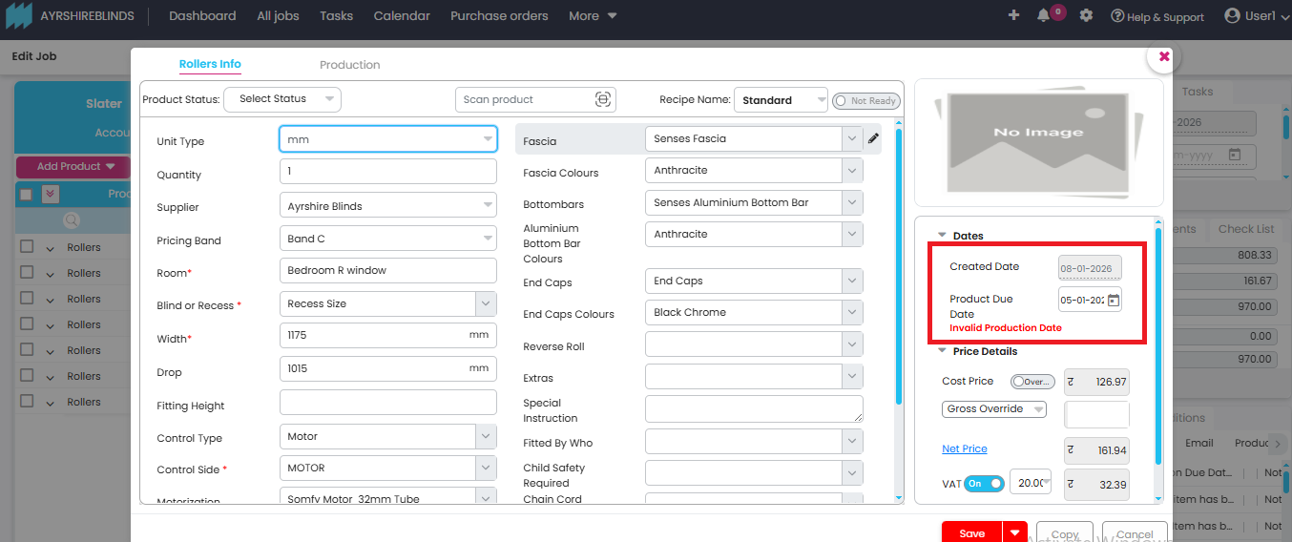This screenshot has width=1292, height=542.
Task: Open Help & Support
Action: coord(1157,17)
